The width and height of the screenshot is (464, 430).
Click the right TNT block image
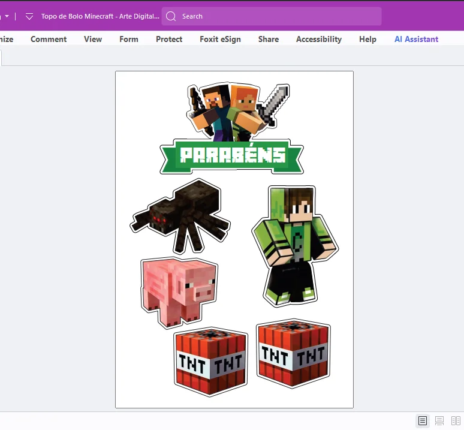point(293,353)
